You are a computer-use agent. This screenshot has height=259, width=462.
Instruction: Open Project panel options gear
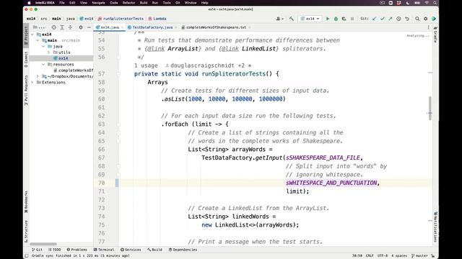81,27
